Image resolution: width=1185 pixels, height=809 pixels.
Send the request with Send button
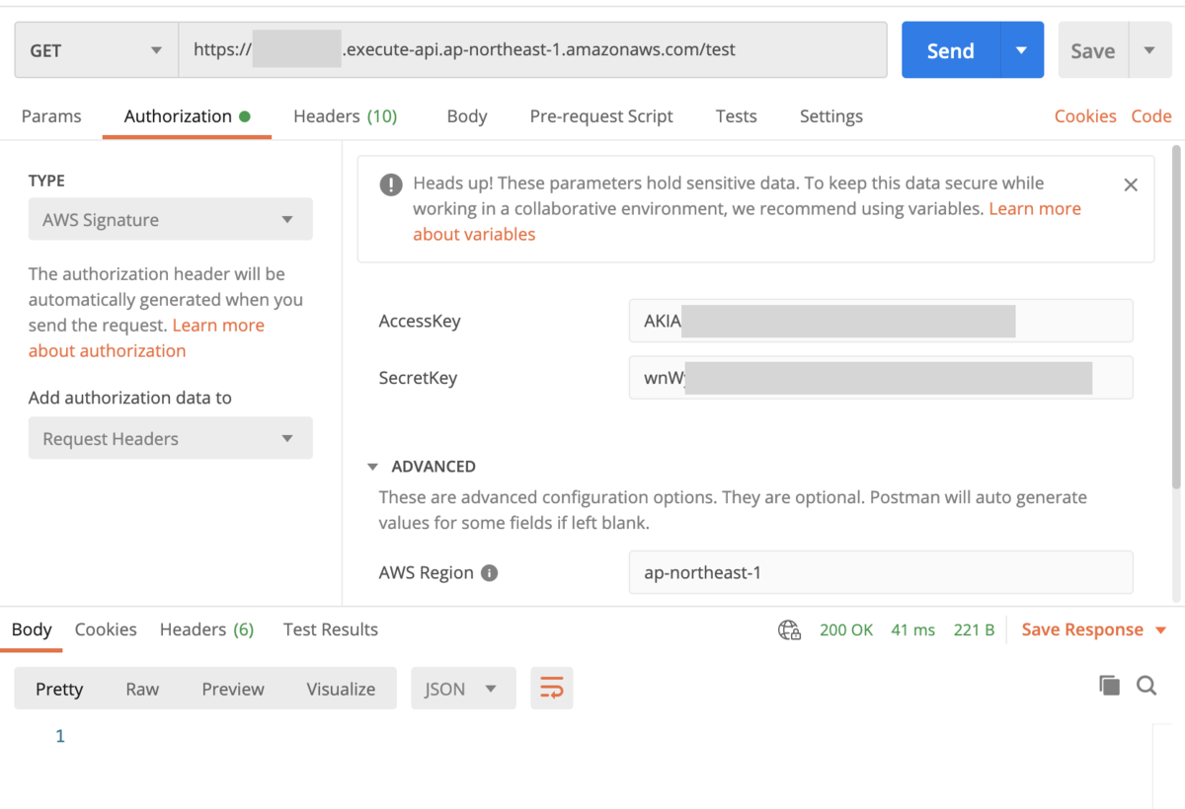951,50
